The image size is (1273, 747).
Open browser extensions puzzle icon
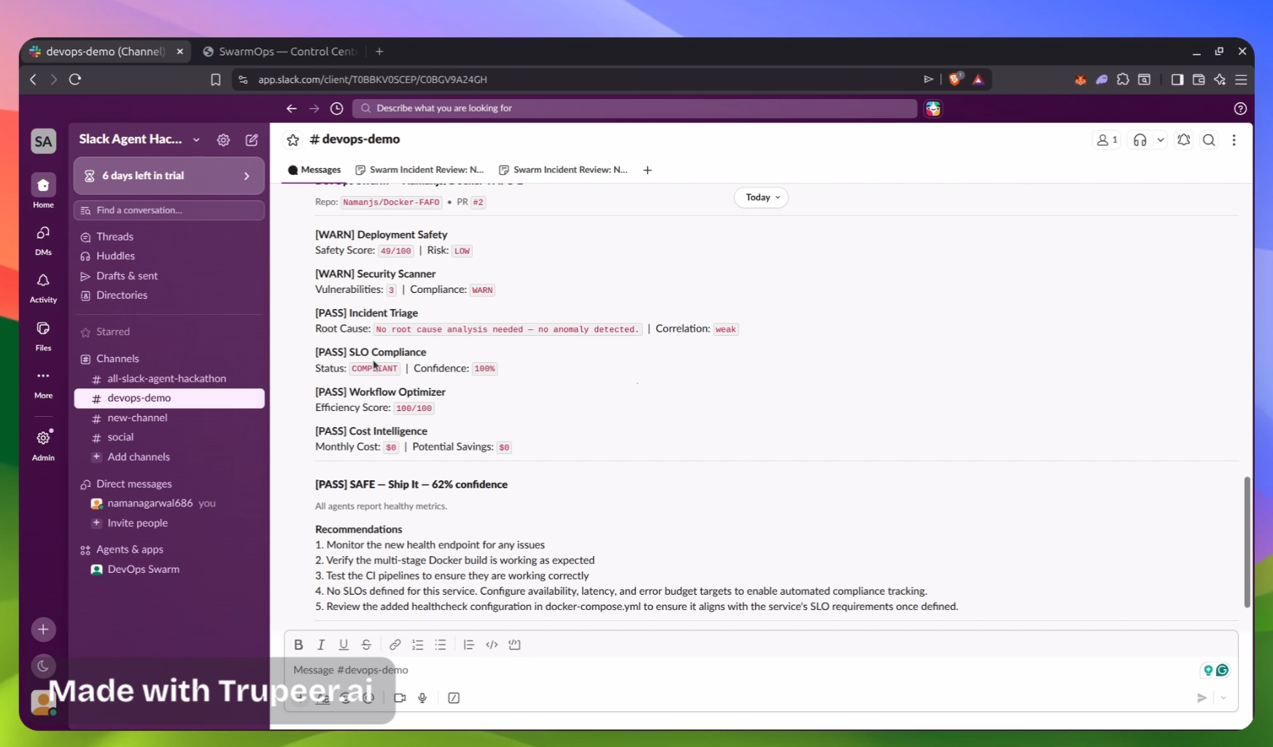point(1123,79)
